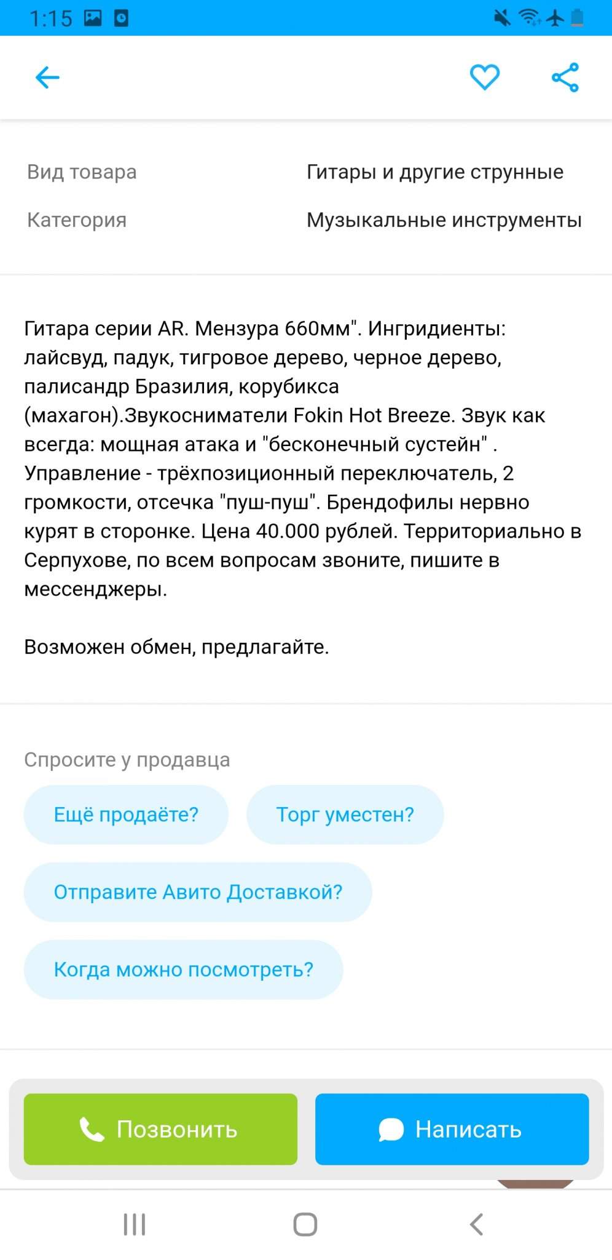Open Android recent apps navigation button
The image size is (612, 1260).
pyautogui.click(x=135, y=1224)
